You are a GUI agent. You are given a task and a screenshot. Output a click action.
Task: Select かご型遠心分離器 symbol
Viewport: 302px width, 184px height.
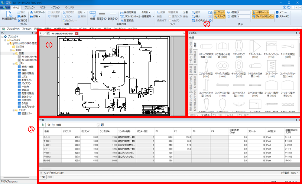coord(223,49)
